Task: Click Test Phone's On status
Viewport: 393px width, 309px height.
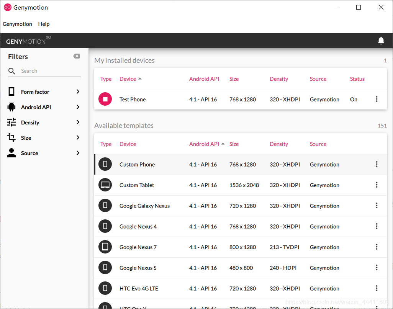Action: click(x=354, y=100)
